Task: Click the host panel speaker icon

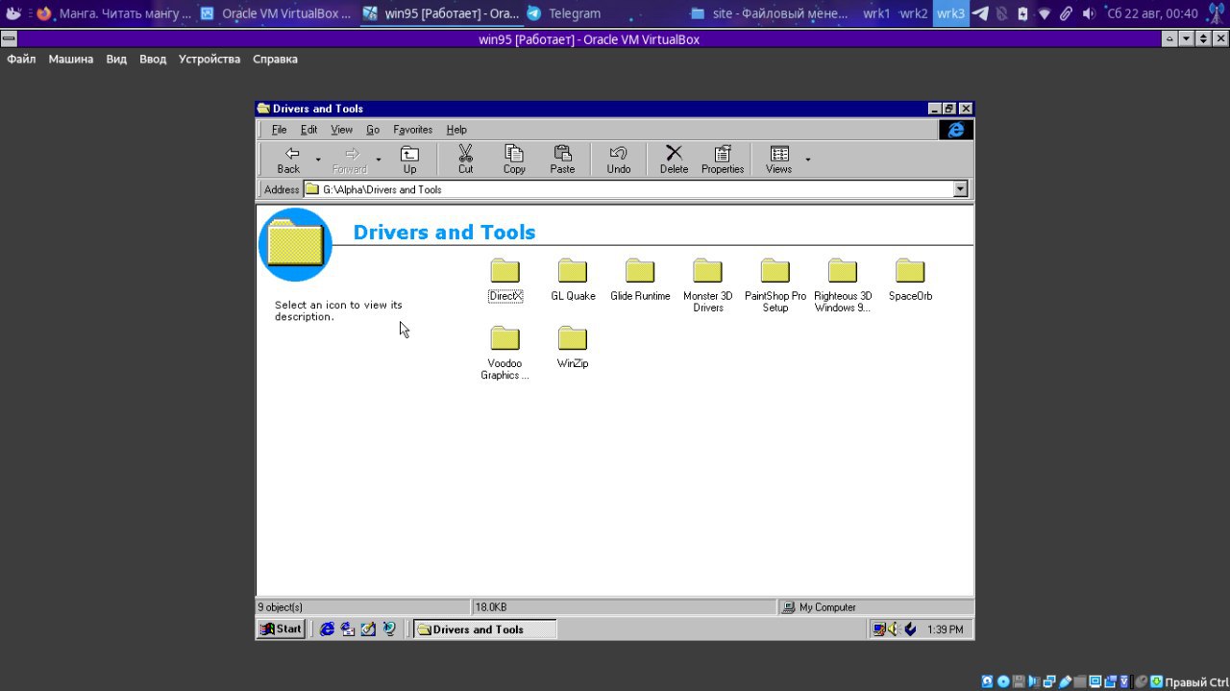Action: [1089, 13]
